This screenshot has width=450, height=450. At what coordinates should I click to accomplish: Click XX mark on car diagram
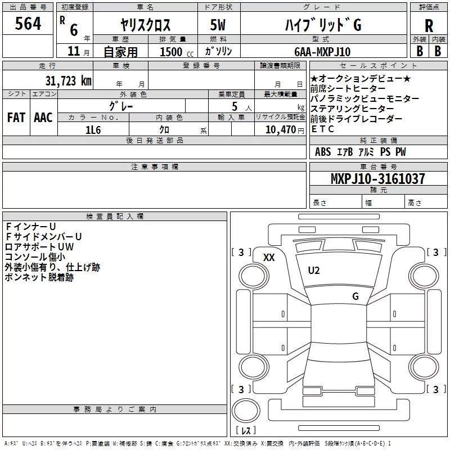tap(269, 258)
